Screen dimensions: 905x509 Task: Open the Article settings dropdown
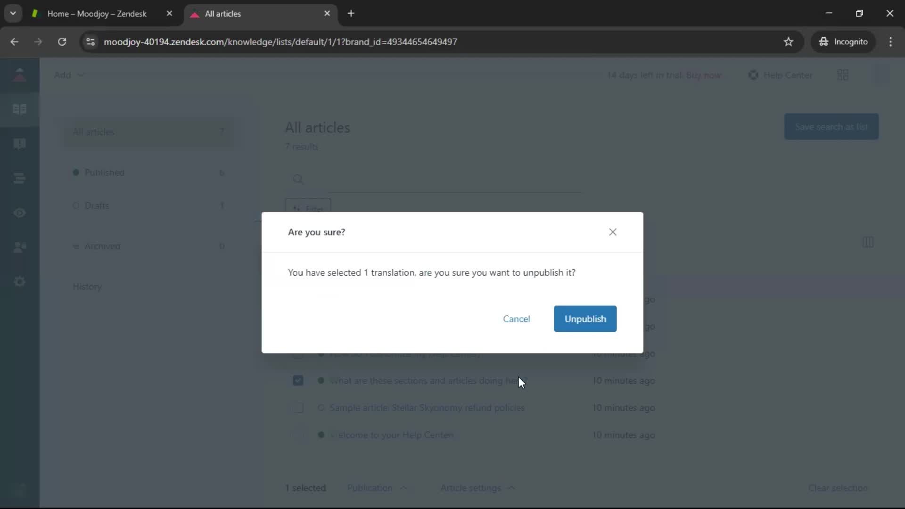[x=478, y=488]
